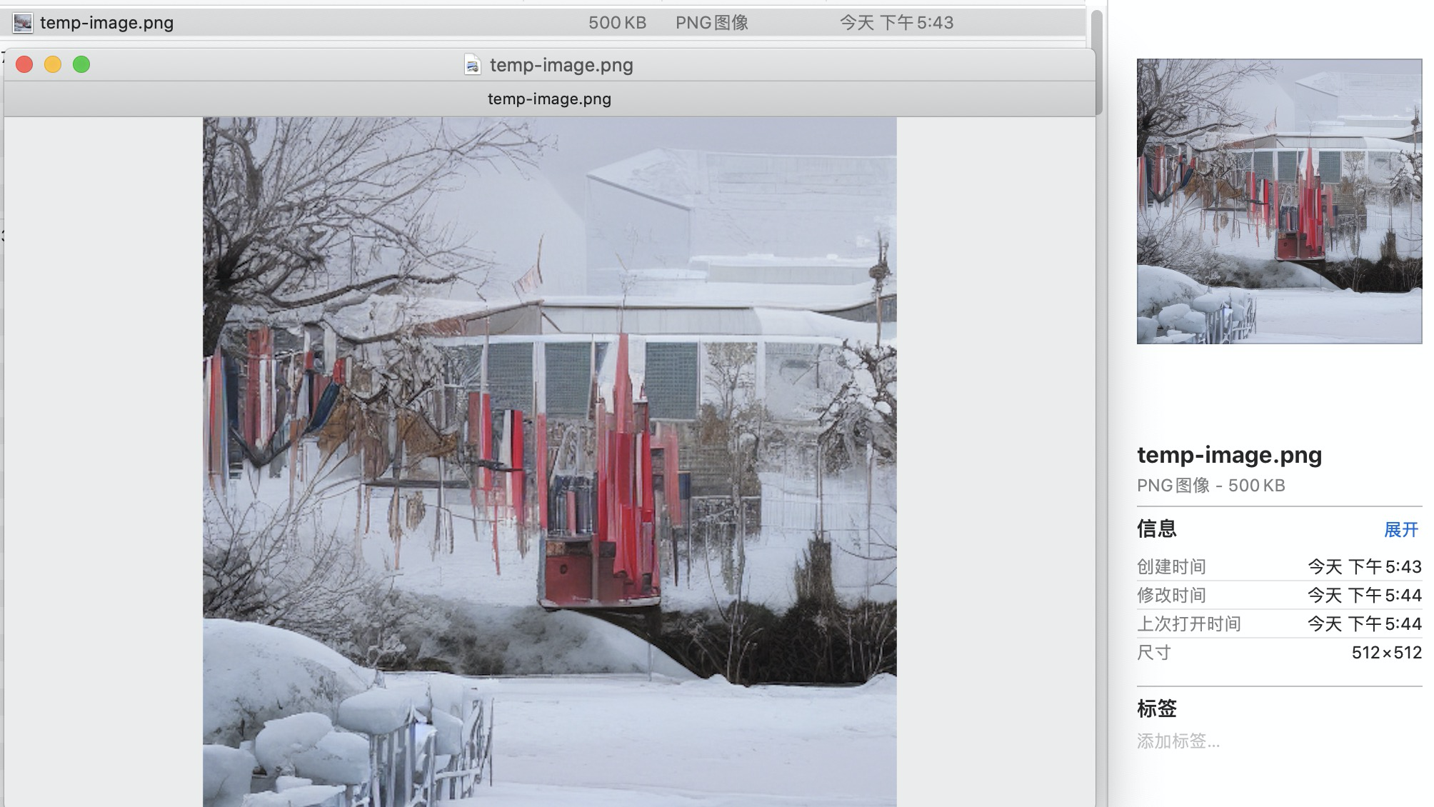Click the 今天 下午5:43 date cell in list
This screenshot has height=807, width=1434.
896,23
